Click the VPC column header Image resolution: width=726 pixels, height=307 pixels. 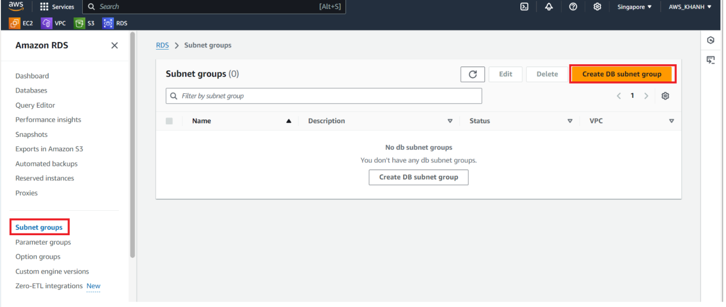coord(596,121)
